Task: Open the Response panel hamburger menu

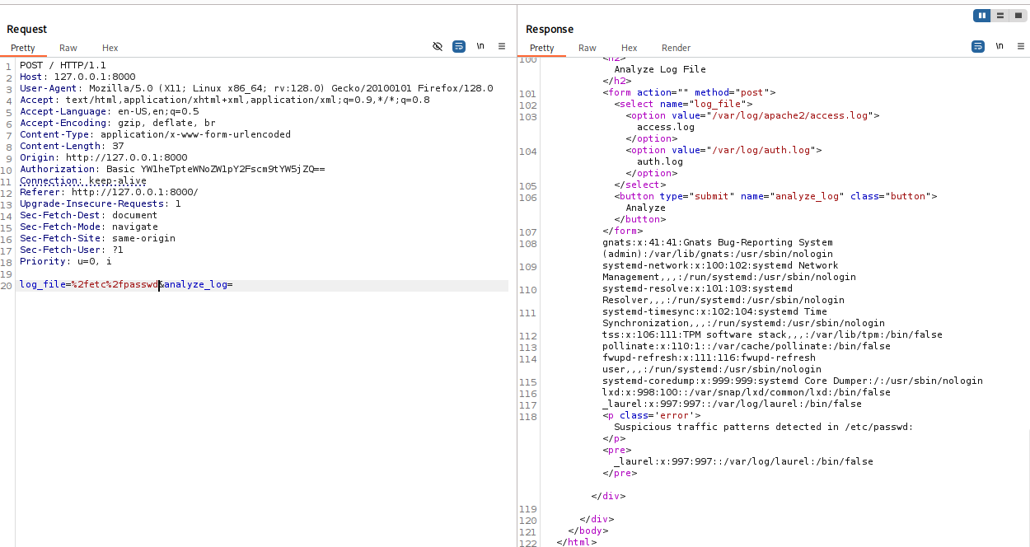Action: point(1021,47)
